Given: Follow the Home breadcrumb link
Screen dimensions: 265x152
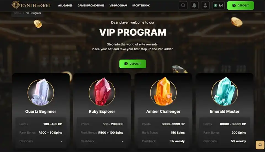Looking at the screenshot, I should click(x=17, y=13).
